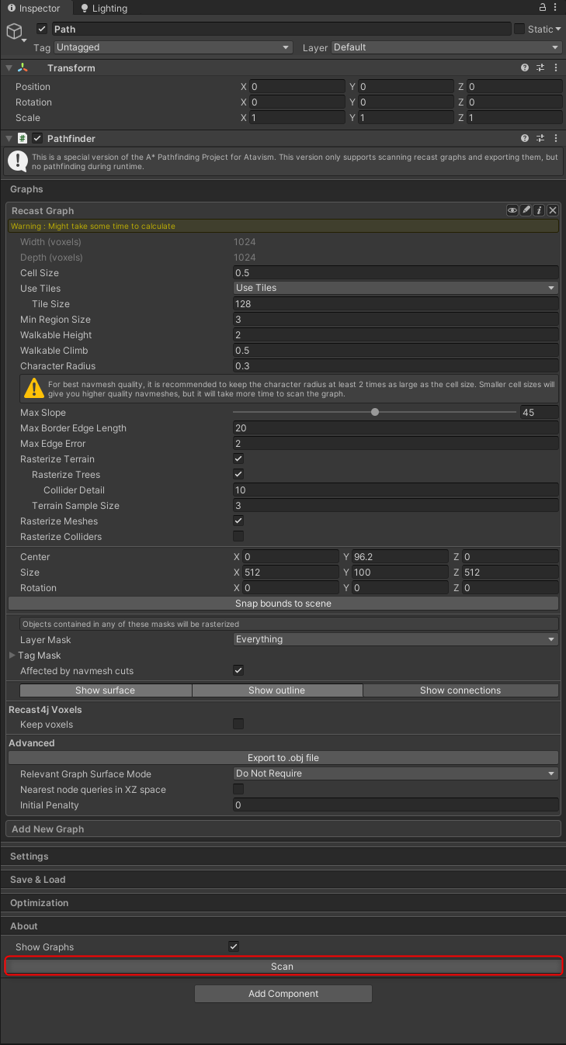The image size is (566, 1045).
Task: Open the Transform component help reference
Action: (x=526, y=68)
